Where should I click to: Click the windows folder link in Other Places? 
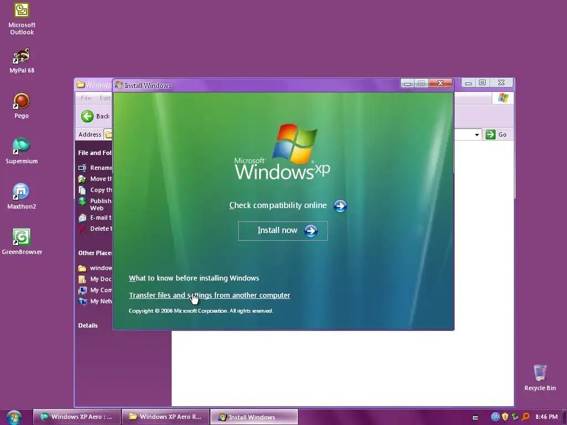[x=101, y=268]
